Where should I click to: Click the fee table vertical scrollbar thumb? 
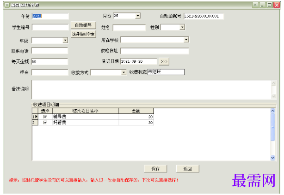point(272,127)
